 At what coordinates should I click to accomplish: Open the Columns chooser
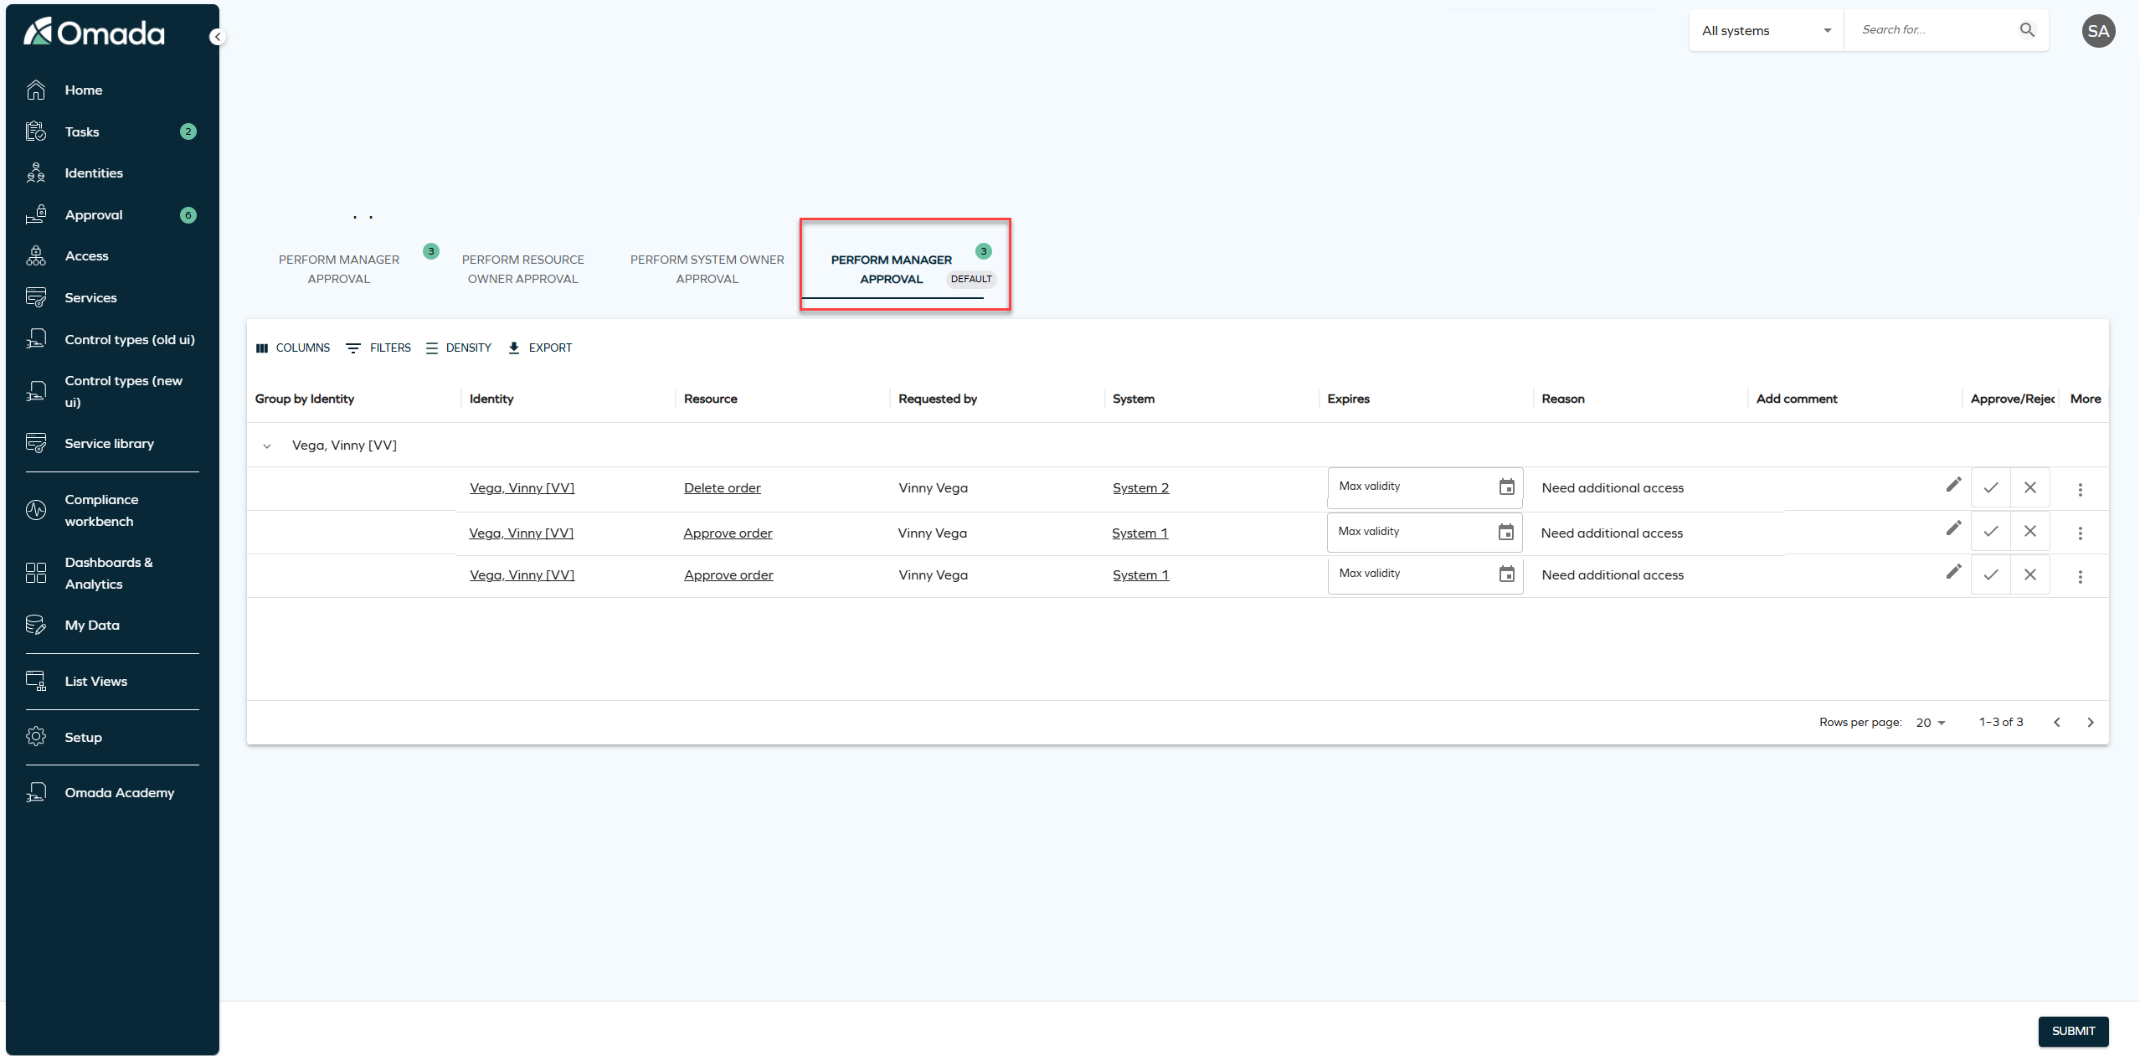coord(293,348)
